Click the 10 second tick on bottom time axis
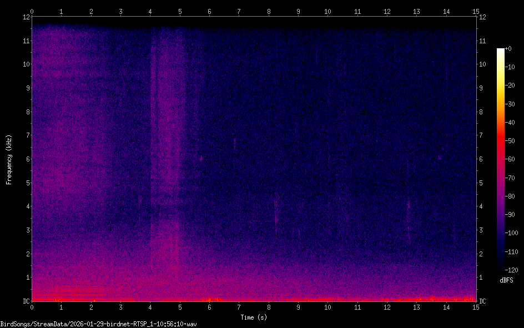 tap(327, 307)
